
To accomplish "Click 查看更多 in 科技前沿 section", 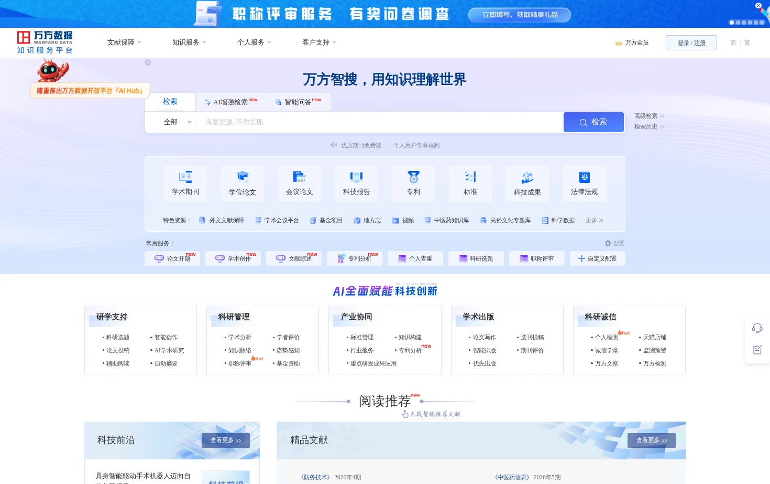I will coord(226,440).
